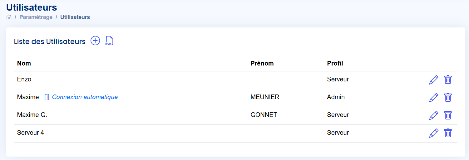Click Utilisateurs breadcrumb item
469x160 pixels.
75,17
